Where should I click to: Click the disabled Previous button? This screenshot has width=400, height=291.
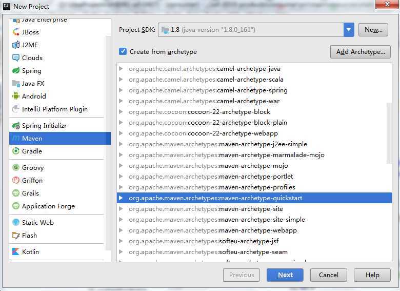tap(242, 275)
